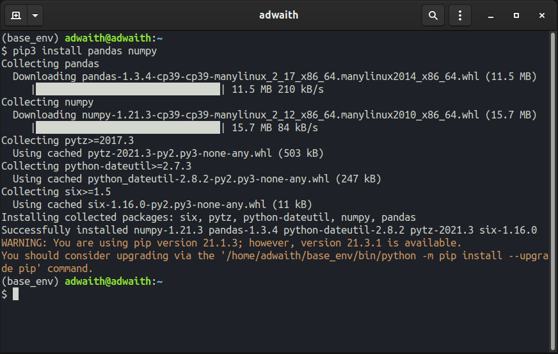558x354 pixels.
Task: Click the 'pip3 install pandas numpy' command
Action: [x=84, y=51]
